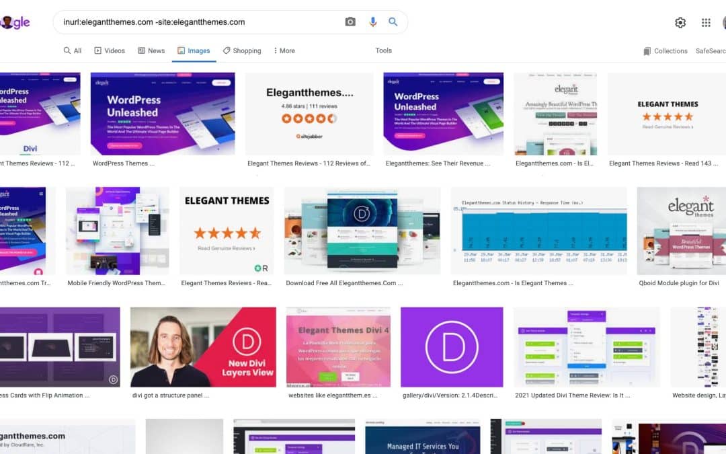Click the search by image camera icon
This screenshot has width=726, height=454.
350,22
